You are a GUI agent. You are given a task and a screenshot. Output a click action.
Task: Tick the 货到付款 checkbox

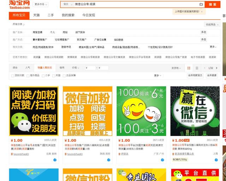13,76
